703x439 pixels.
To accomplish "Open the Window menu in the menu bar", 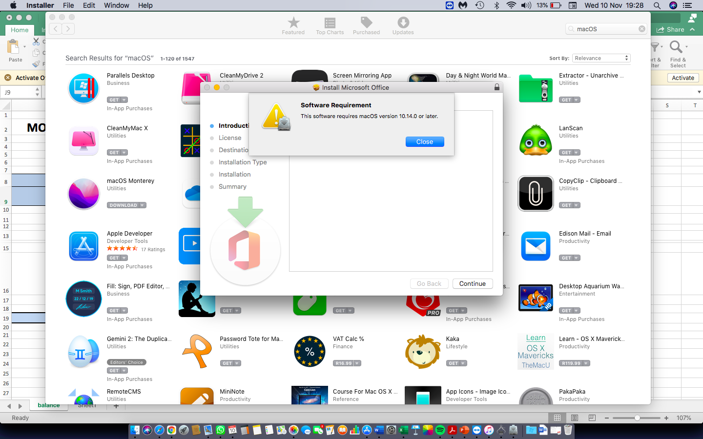I will click(x=116, y=5).
